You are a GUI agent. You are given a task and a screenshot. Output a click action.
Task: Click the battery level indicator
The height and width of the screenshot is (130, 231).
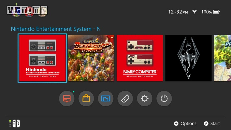[x=216, y=12]
